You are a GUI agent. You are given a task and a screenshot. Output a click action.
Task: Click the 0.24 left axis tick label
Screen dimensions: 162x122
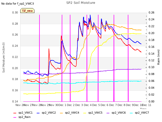coord(15,46)
